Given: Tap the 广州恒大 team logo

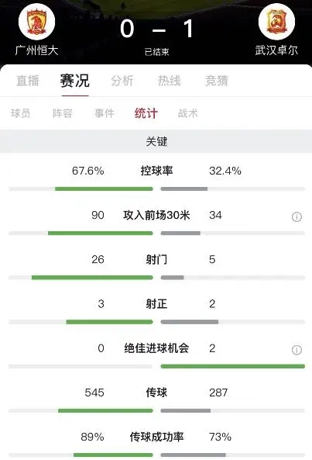Looking at the screenshot, I should click(x=36, y=22).
